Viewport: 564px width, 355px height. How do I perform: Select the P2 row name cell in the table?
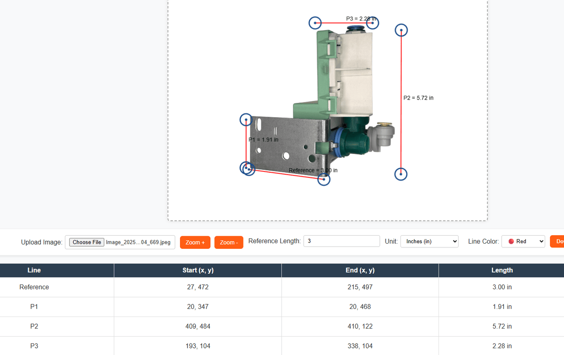[x=34, y=326]
